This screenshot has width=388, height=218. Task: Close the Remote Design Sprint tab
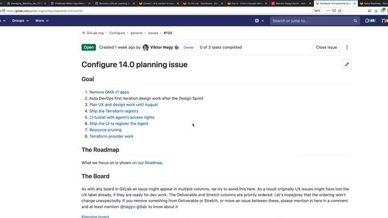pos(310,4)
